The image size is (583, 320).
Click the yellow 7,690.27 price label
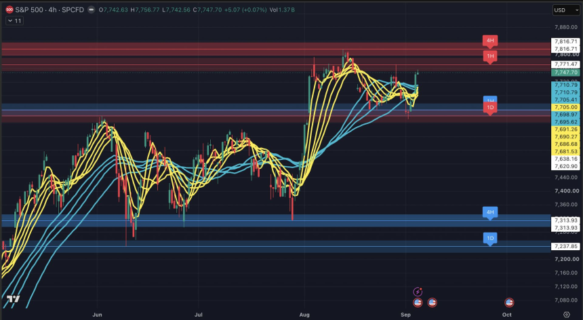(566, 137)
